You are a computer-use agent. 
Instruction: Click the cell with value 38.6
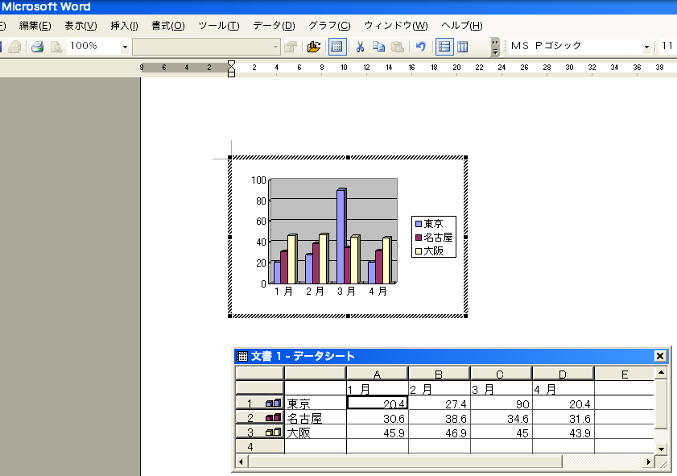click(x=439, y=418)
